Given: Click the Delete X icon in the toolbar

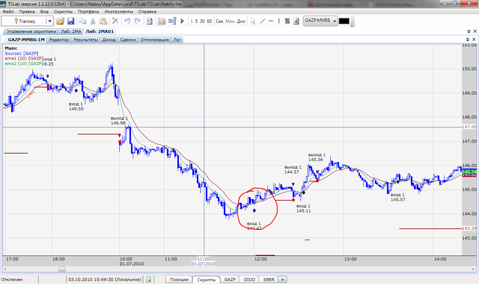Looking at the screenshot, I should [x=116, y=21].
